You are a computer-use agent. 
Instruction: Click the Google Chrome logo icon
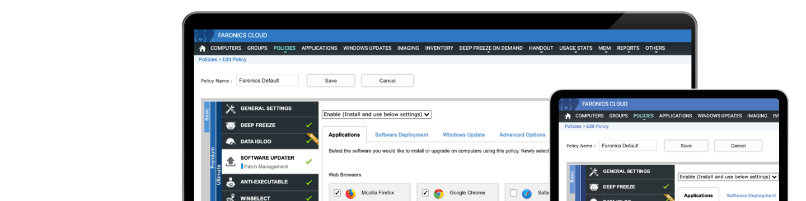(439, 193)
